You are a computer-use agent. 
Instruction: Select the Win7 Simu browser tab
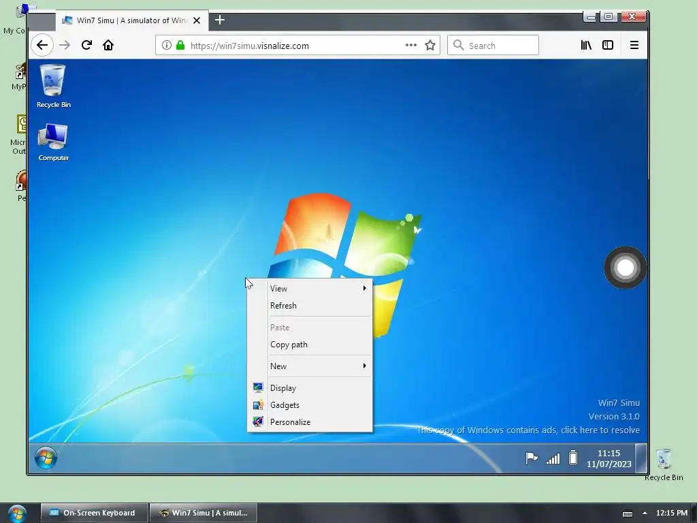pos(131,20)
